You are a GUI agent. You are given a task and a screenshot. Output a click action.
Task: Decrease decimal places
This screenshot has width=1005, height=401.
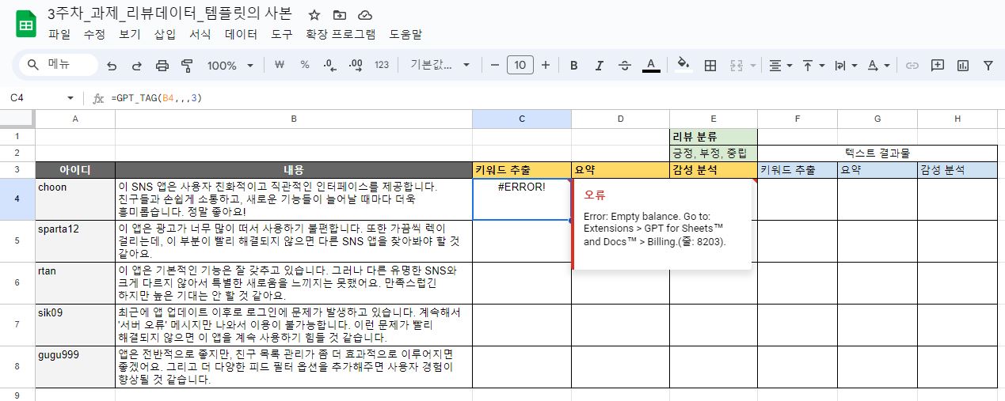point(329,65)
